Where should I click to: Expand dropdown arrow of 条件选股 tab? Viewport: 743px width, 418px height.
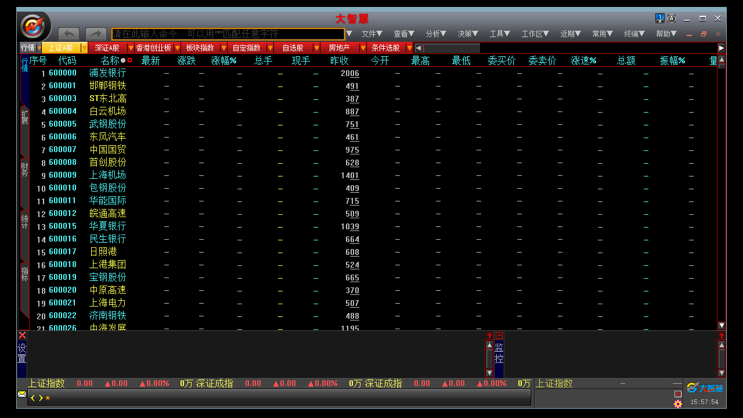pyautogui.click(x=409, y=48)
